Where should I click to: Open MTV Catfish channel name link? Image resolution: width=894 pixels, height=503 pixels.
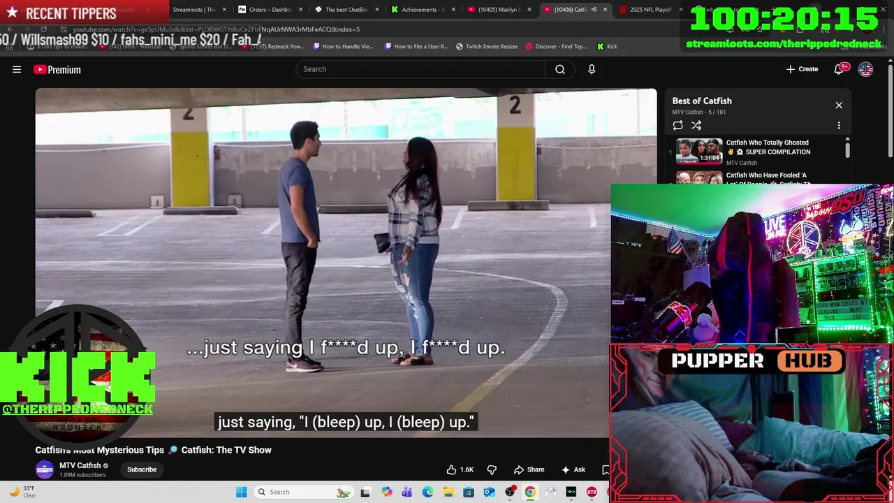pos(80,465)
